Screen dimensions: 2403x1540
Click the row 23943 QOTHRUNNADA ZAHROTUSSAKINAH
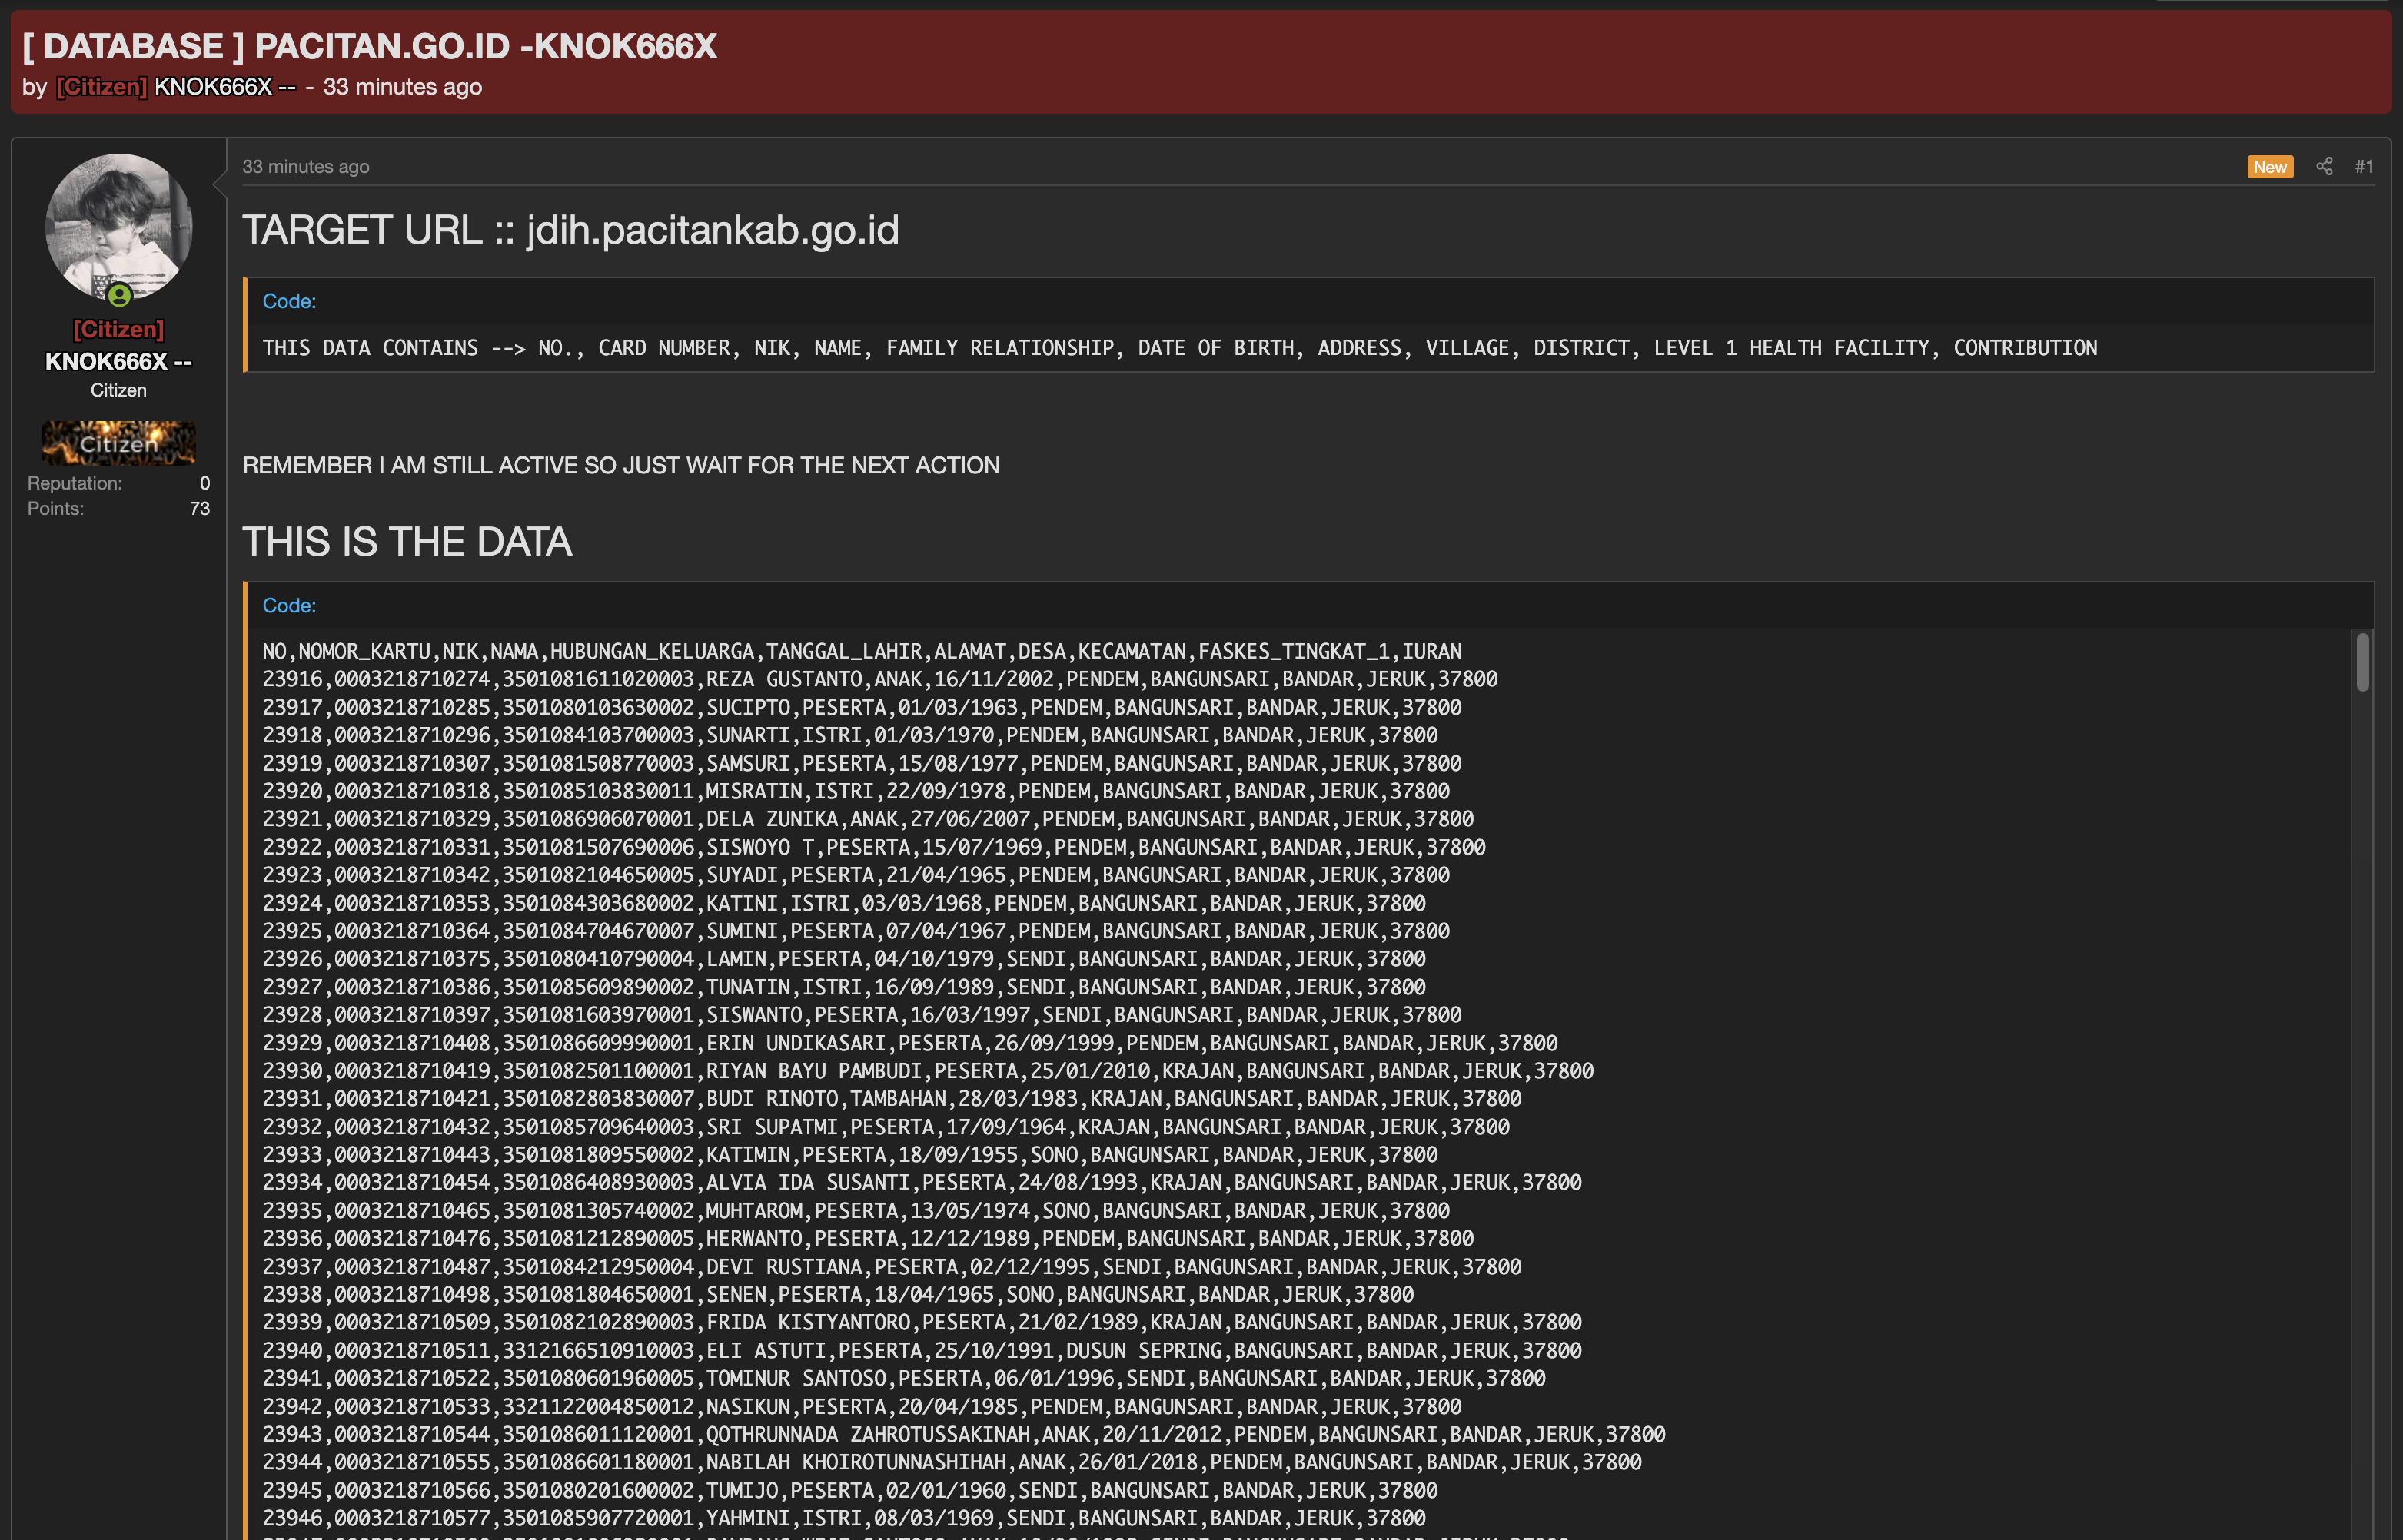tap(963, 1435)
